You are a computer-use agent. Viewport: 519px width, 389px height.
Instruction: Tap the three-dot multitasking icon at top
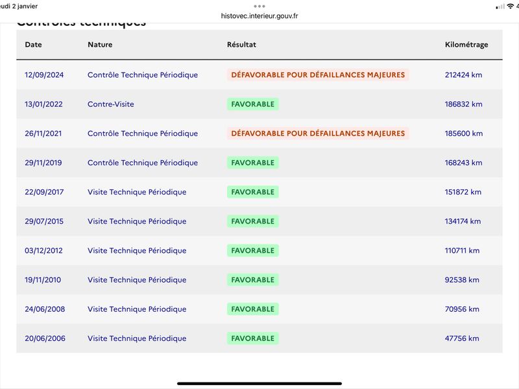click(x=259, y=6)
